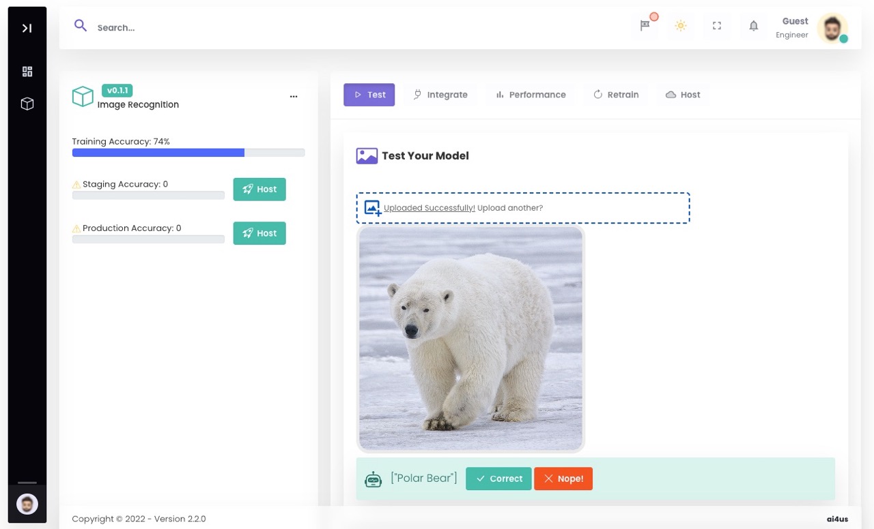The height and width of the screenshot is (529, 874).
Task: Open the dashboard grid icon in sidebar
Action: tap(27, 72)
